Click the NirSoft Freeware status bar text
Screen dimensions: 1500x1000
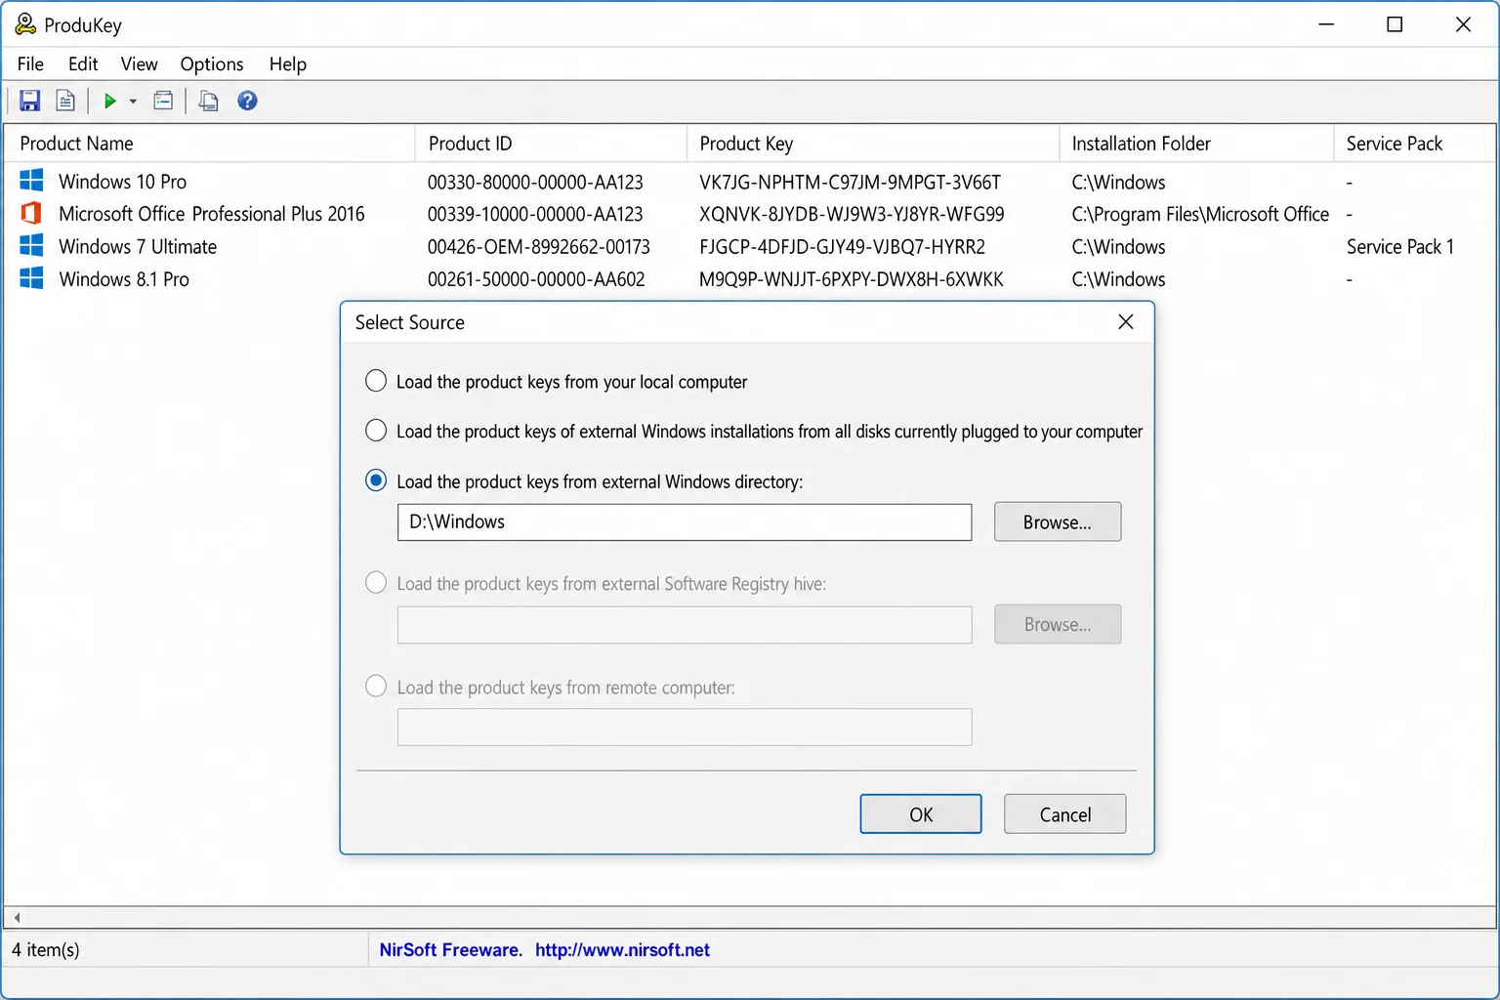(x=450, y=949)
